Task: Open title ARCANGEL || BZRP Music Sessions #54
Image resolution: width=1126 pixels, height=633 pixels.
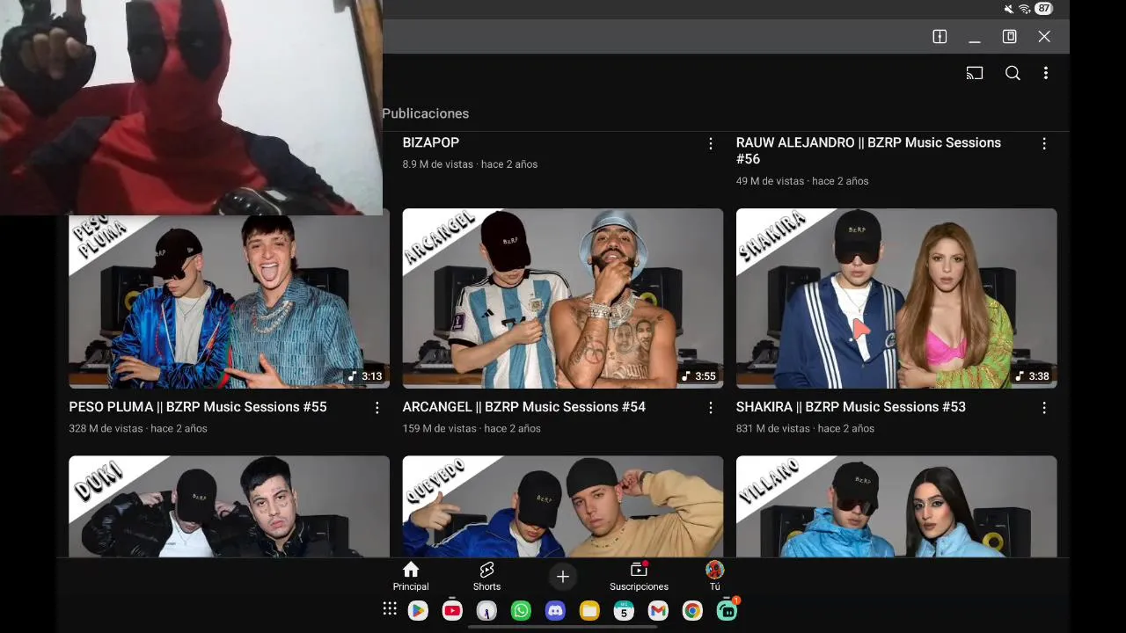Action: 524,407
